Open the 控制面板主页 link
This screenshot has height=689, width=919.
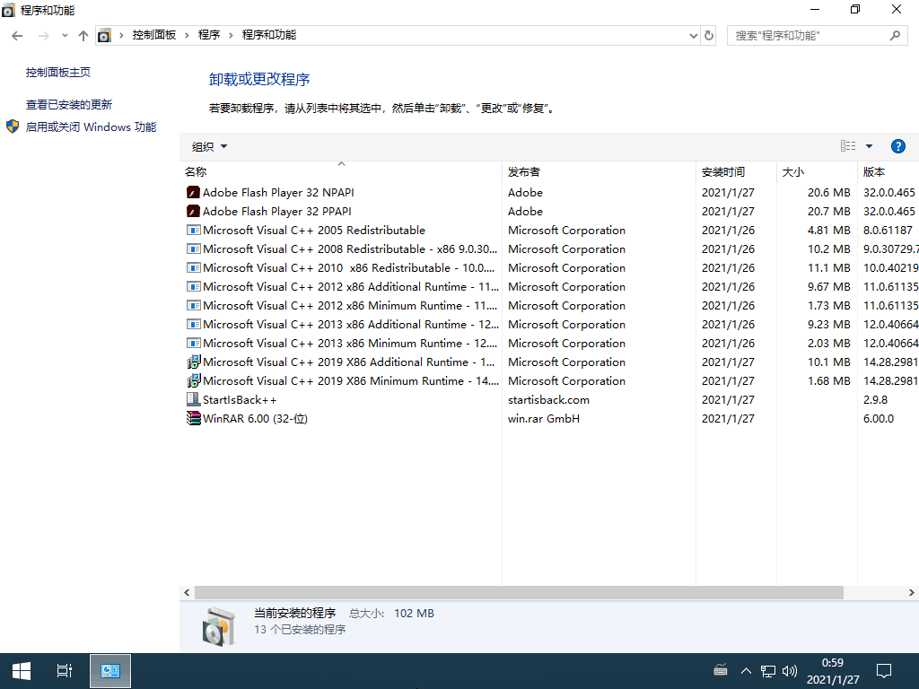point(58,72)
